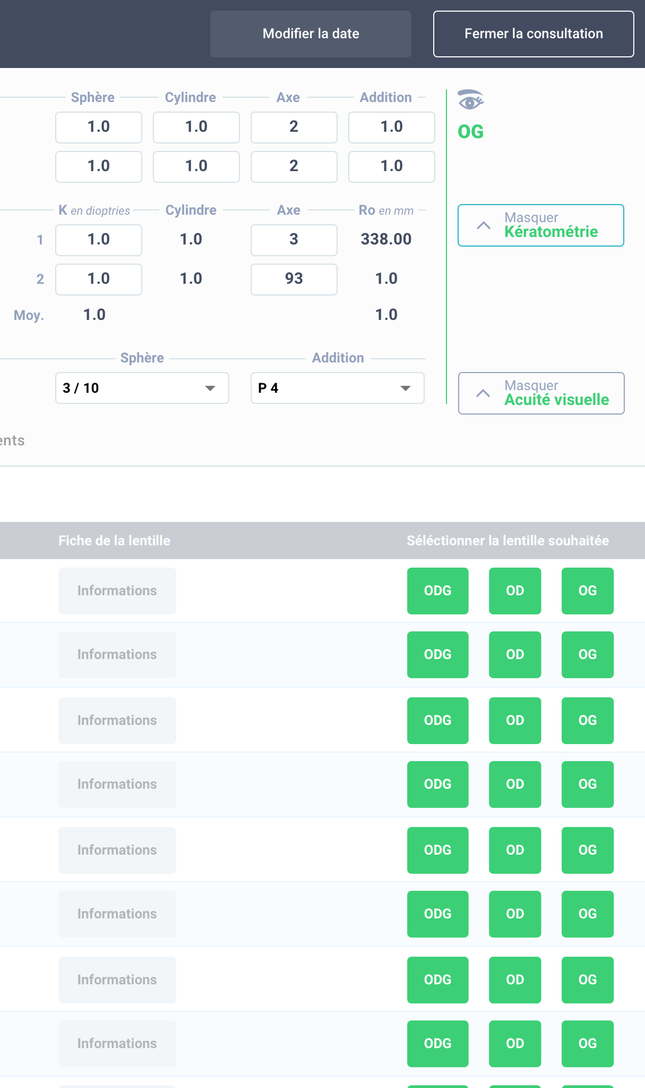Select OG for the eighth lens row
Image resolution: width=645 pixels, height=1088 pixels.
(x=588, y=1044)
